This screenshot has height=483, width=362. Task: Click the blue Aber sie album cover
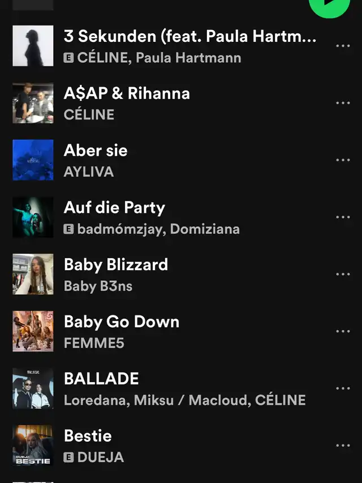[33, 160]
